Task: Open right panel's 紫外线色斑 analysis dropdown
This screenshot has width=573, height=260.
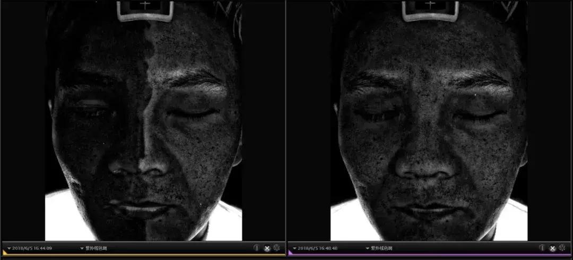Action: (x=368, y=248)
